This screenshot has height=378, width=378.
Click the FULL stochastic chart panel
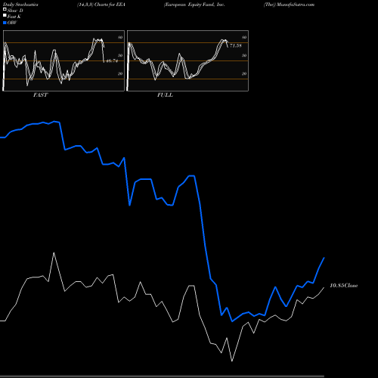click(187, 60)
